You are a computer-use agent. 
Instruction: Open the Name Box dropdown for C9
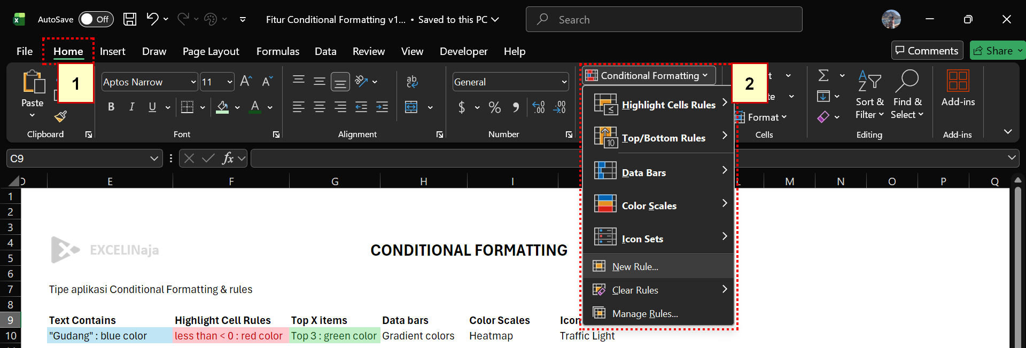[x=154, y=158]
